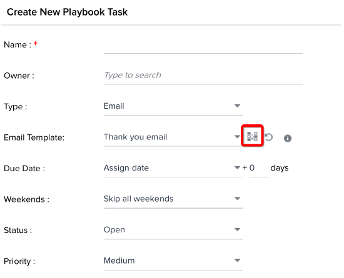This screenshot has width=344, height=278.
Task: Click the Medium priority value
Action: pyautogui.click(x=119, y=261)
